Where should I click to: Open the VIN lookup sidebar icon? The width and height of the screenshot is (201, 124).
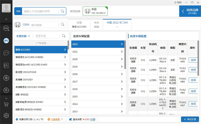6,28
